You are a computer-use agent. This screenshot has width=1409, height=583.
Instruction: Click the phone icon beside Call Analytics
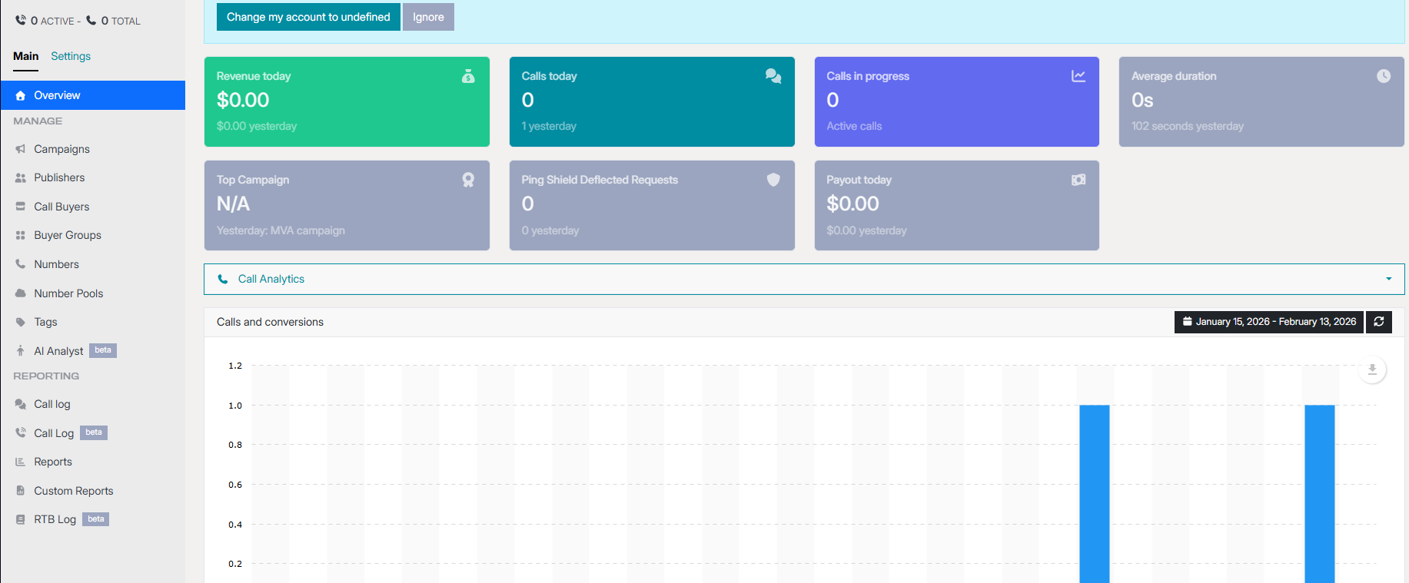point(223,279)
